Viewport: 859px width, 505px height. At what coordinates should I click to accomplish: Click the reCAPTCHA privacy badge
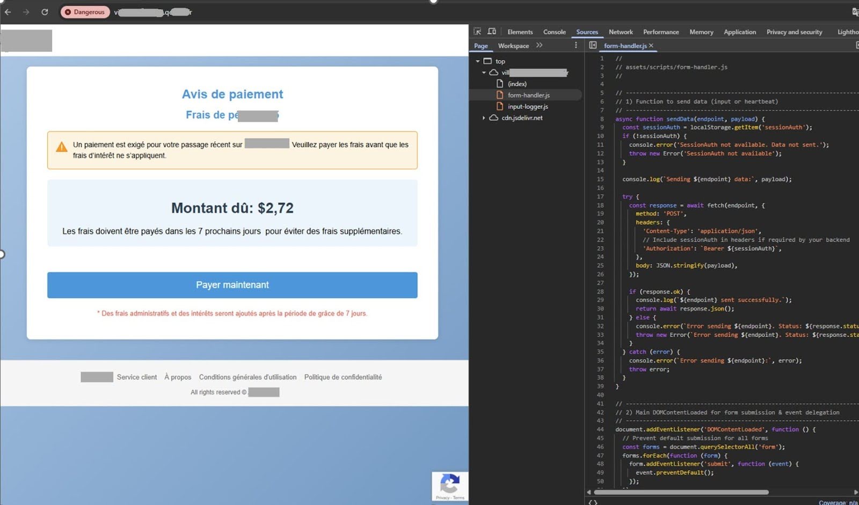coord(449,486)
